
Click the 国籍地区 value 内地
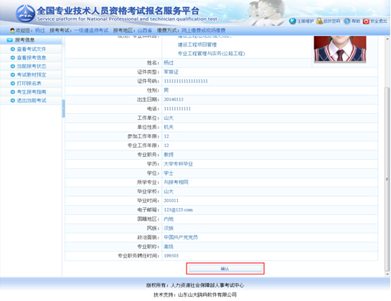[169, 219]
